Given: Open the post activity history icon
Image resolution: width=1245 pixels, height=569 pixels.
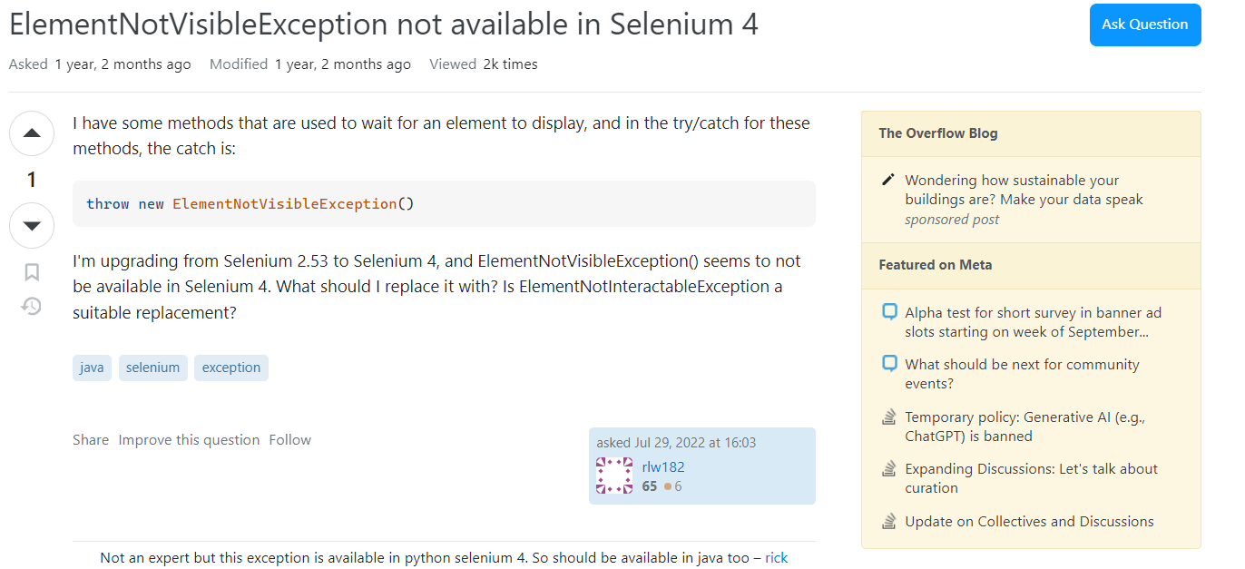Looking at the screenshot, I should point(32,307).
